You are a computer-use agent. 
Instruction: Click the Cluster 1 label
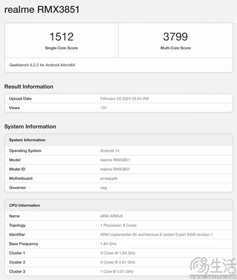pos(17,253)
